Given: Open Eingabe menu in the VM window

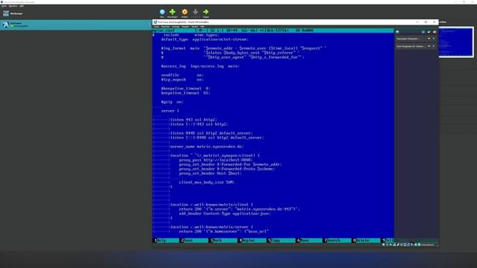Looking at the screenshot, I should pos(186,27).
